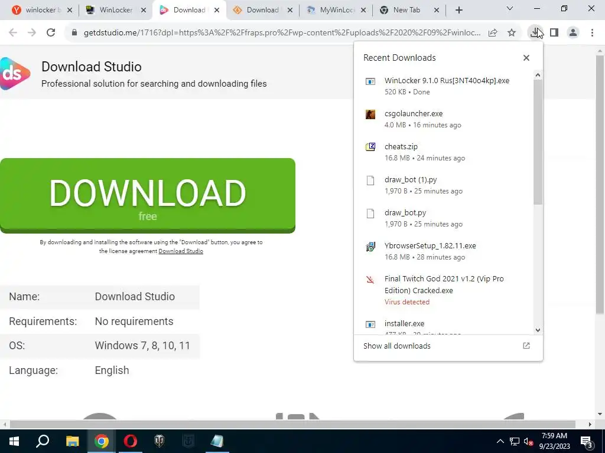Image resolution: width=605 pixels, height=453 pixels.
Task: Click the installer.exe download name
Action: (x=404, y=324)
